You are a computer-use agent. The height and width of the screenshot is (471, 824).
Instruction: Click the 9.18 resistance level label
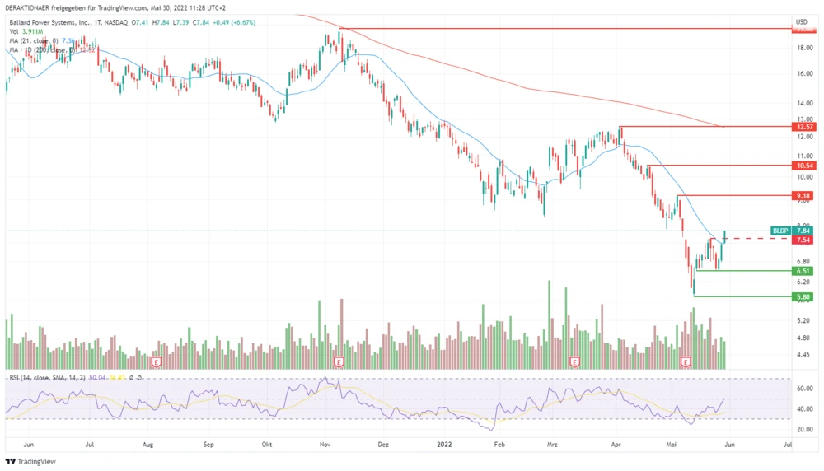(x=803, y=195)
